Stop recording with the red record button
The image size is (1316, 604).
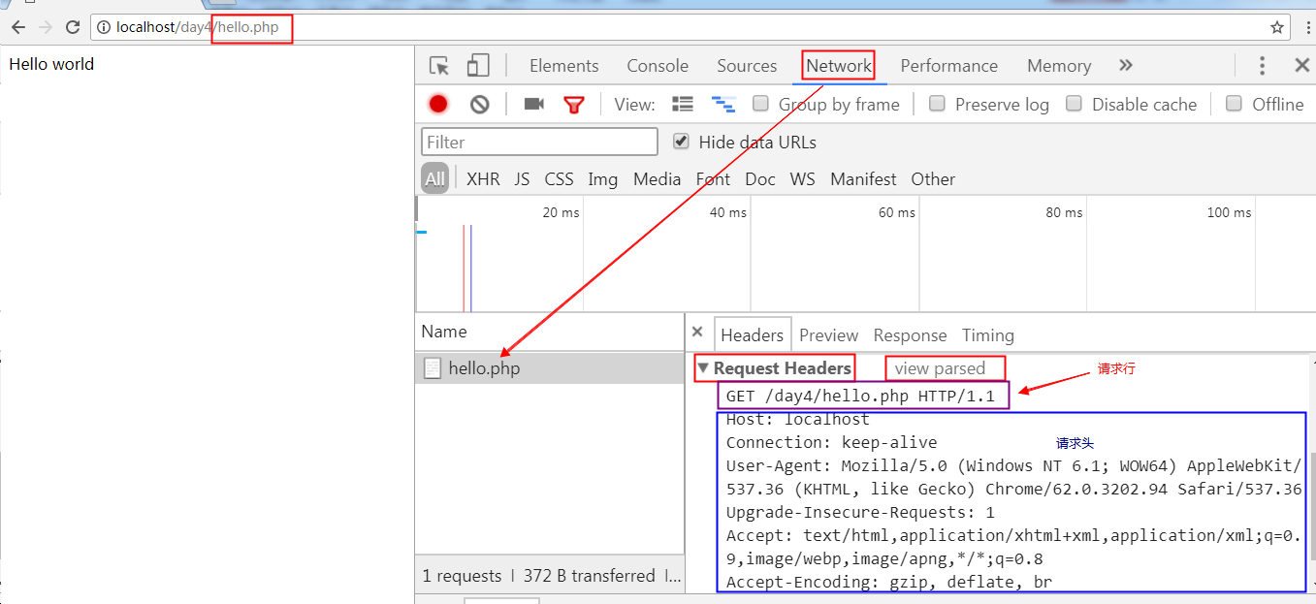pos(438,104)
